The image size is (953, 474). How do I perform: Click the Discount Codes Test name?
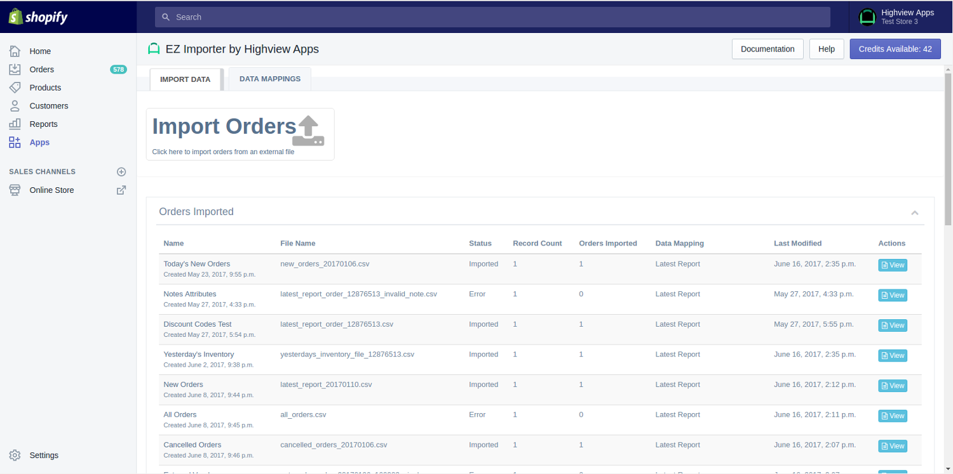(198, 324)
